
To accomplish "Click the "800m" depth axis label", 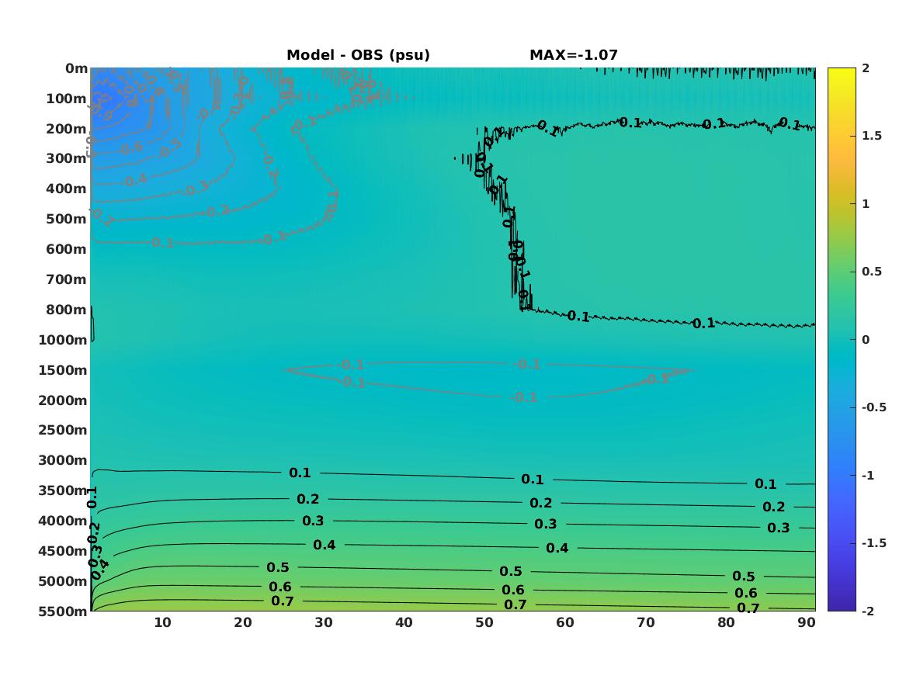I will pyautogui.click(x=67, y=310).
